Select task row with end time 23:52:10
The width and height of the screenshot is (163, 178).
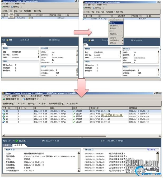pos(82,111)
